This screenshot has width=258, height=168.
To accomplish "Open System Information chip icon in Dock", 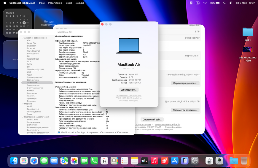I will coord(219,161).
